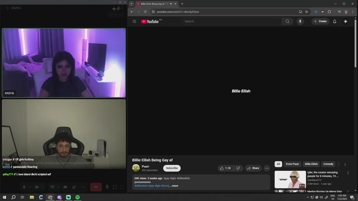Open the Puurr channel name link
The height and width of the screenshot is (201, 358).
[145, 166]
